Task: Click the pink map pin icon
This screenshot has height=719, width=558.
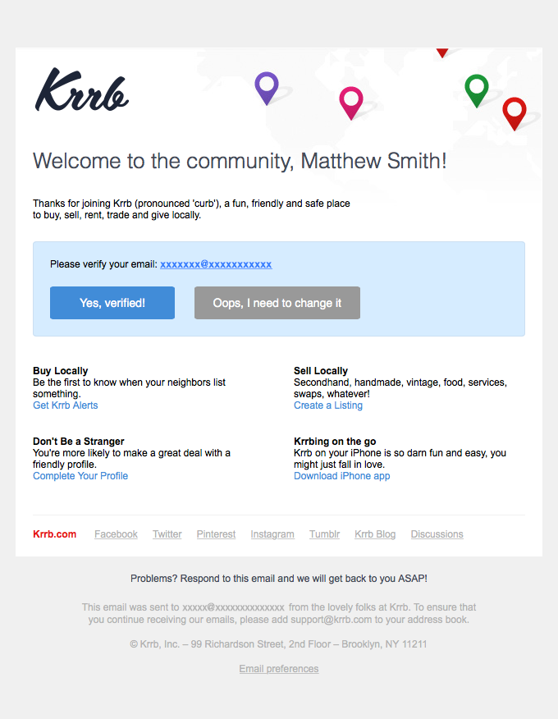Action: 351,103
